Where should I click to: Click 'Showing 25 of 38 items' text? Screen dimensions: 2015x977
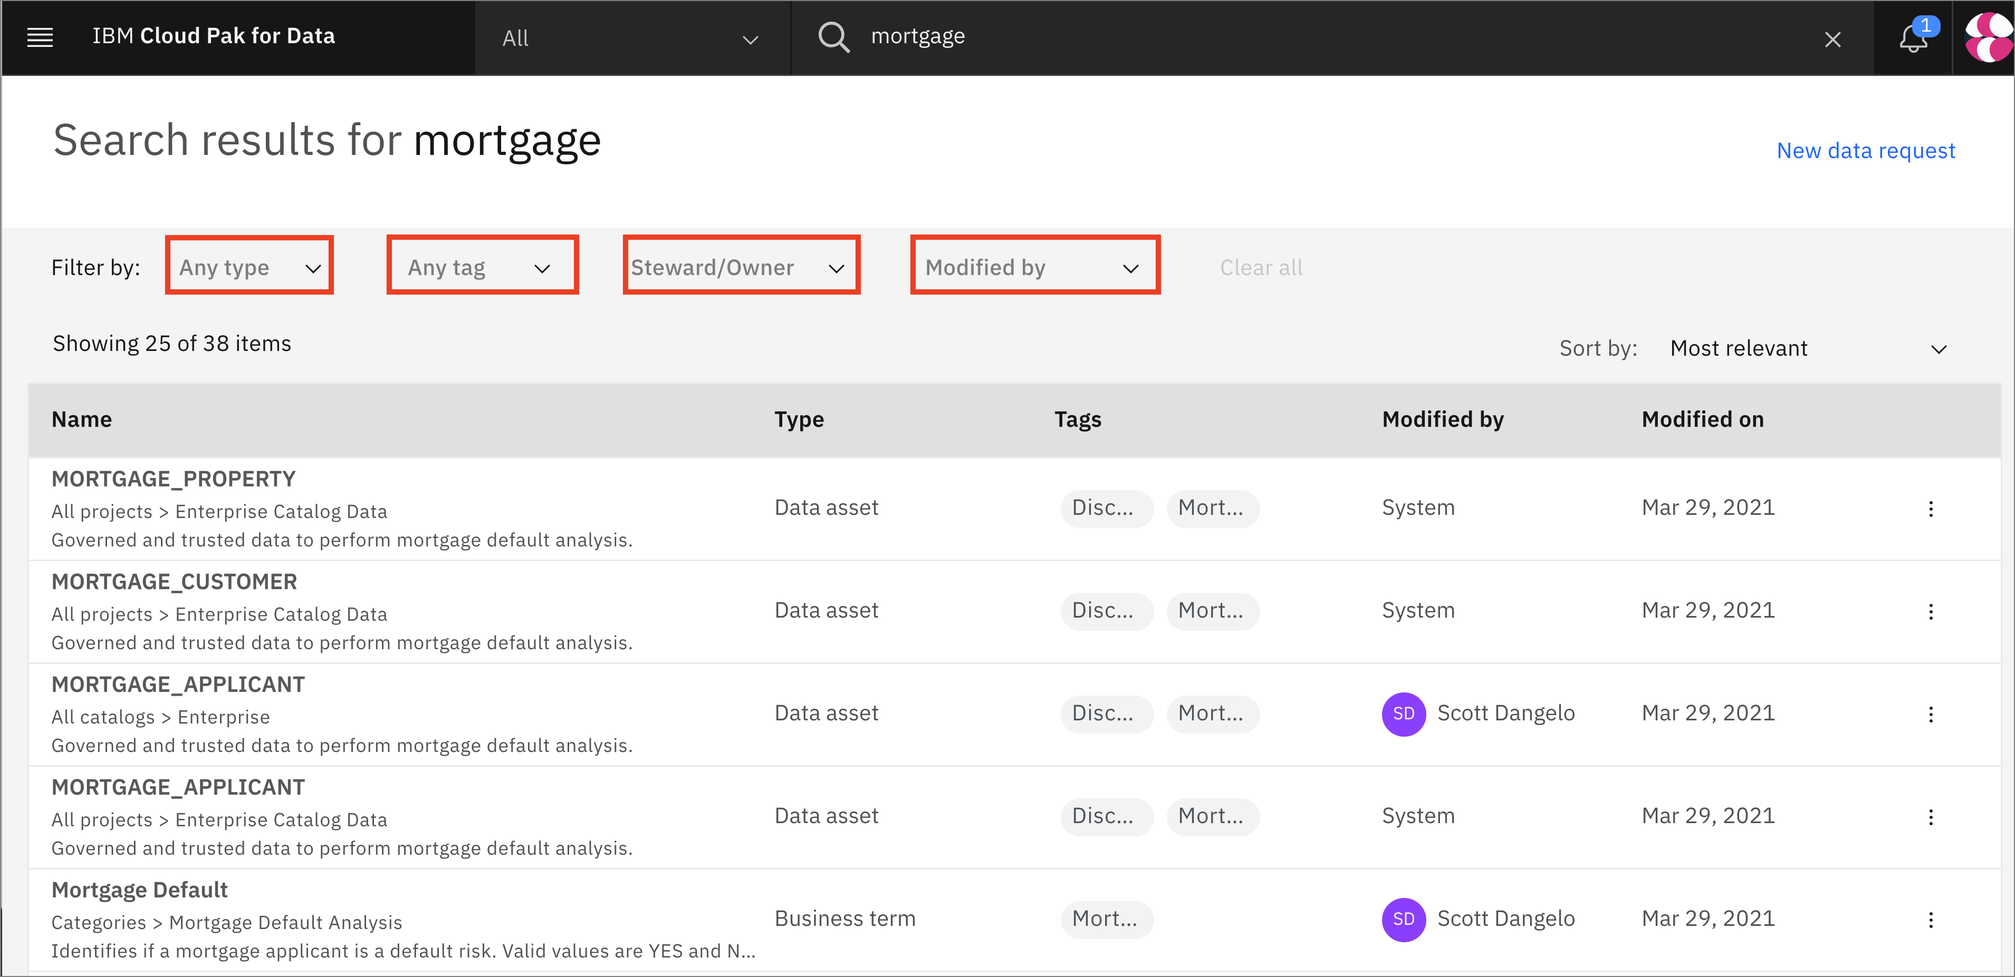tap(171, 344)
